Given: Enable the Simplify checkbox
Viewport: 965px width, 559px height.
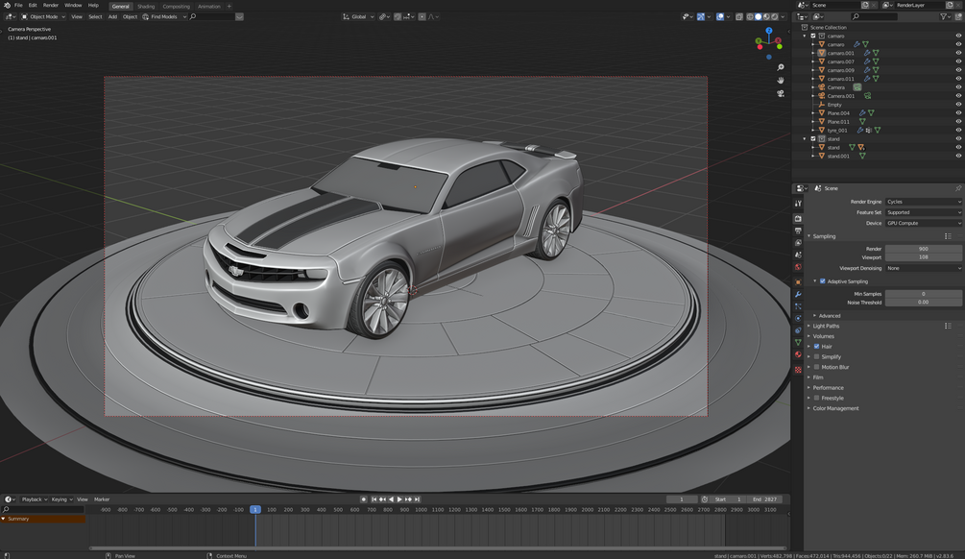Looking at the screenshot, I should pyautogui.click(x=817, y=357).
